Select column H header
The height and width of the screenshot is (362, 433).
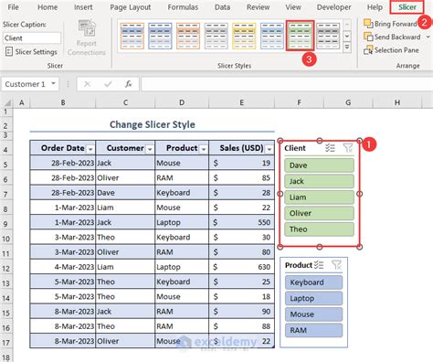point(397,102)
